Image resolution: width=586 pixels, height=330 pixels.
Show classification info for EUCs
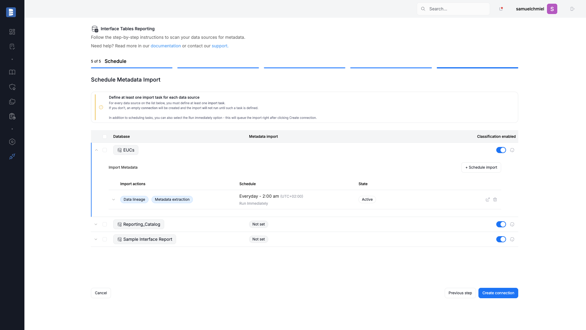click(x=512, y=150)
